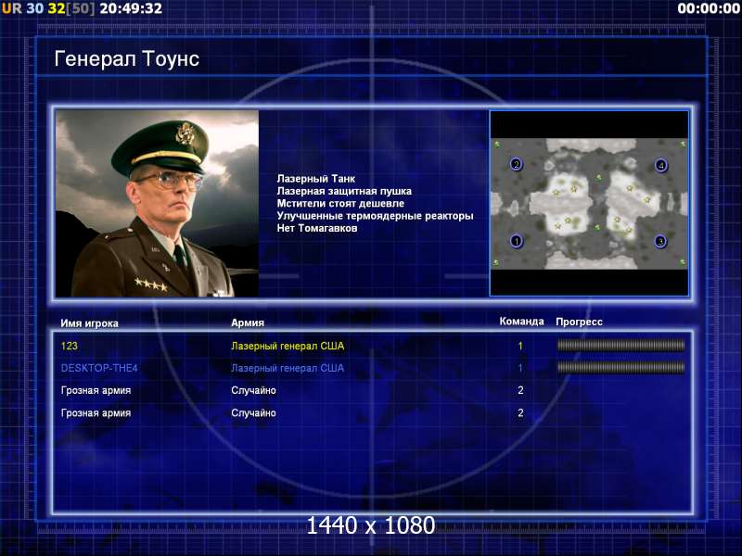Click the text Нет Томагавков
The height and width of the screenshot is (556, 742).
(x=317, y=228)
